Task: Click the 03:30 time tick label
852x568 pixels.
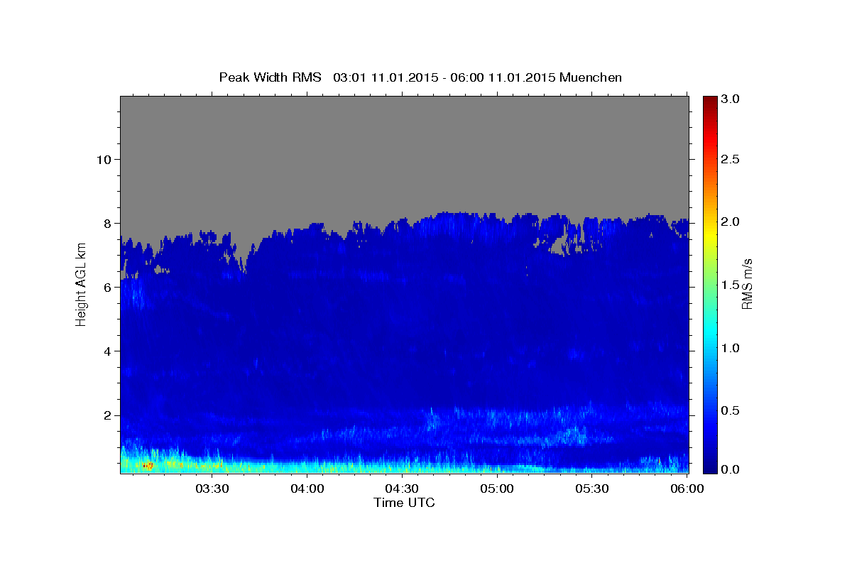Action: pyautogui.click(x=212, y=489)
